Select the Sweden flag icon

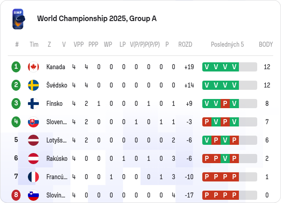(x=33, y=85)
